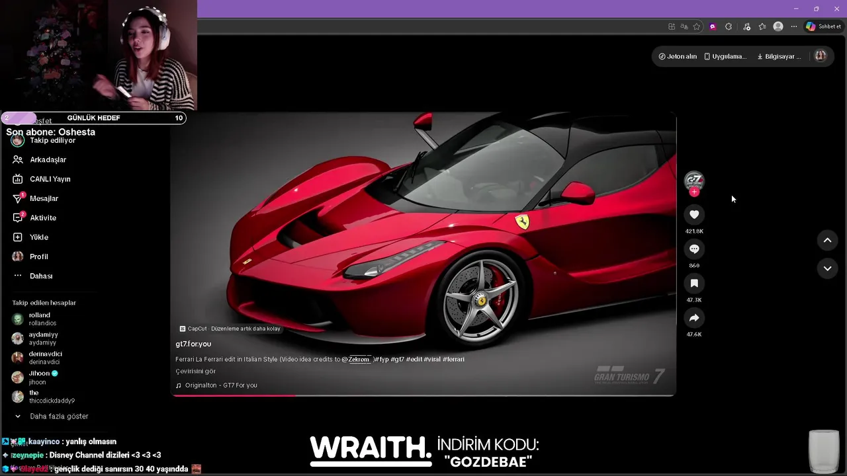Screen dimensions: 847x476
Task: Click the Uygulama... button
Action: coord(725,56)
